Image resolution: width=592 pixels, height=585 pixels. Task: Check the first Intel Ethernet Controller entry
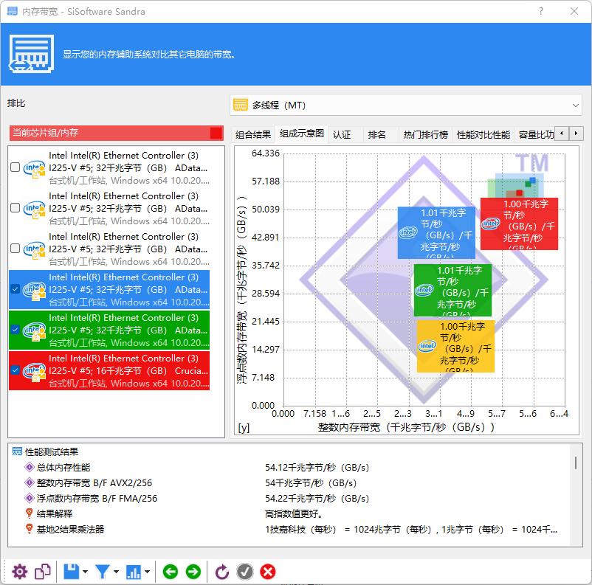pos(15,167)
